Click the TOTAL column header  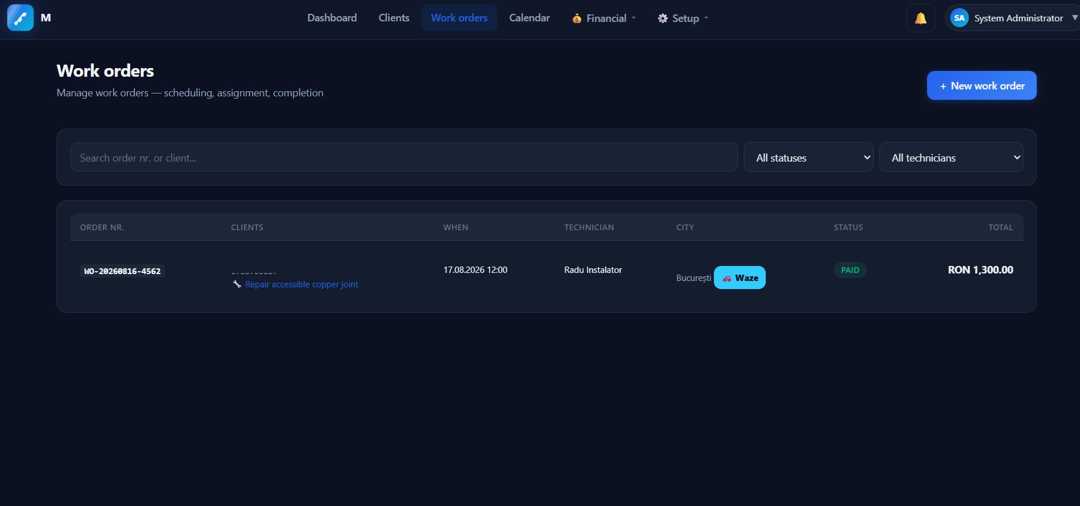click(1000, 227)
